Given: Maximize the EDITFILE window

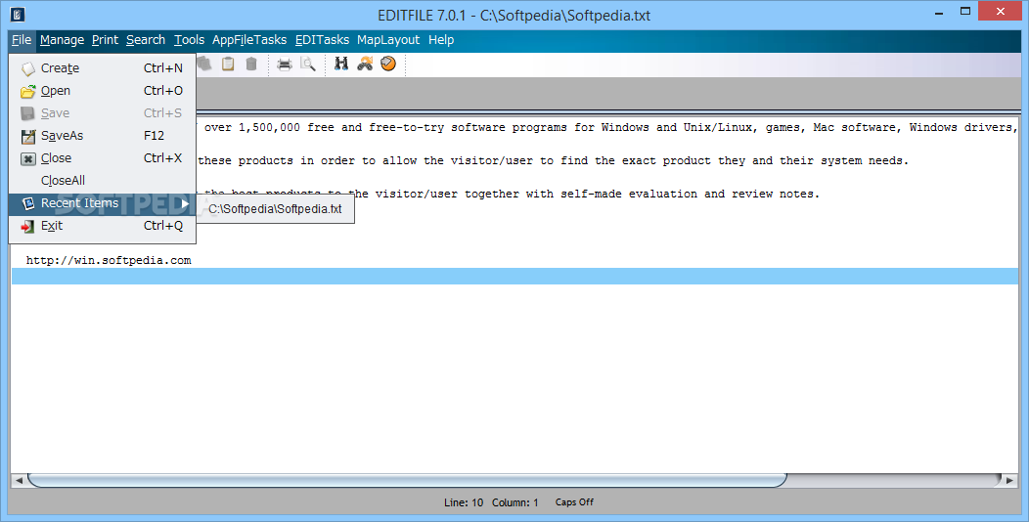Looking at the screenshot, I should (965, 11).
